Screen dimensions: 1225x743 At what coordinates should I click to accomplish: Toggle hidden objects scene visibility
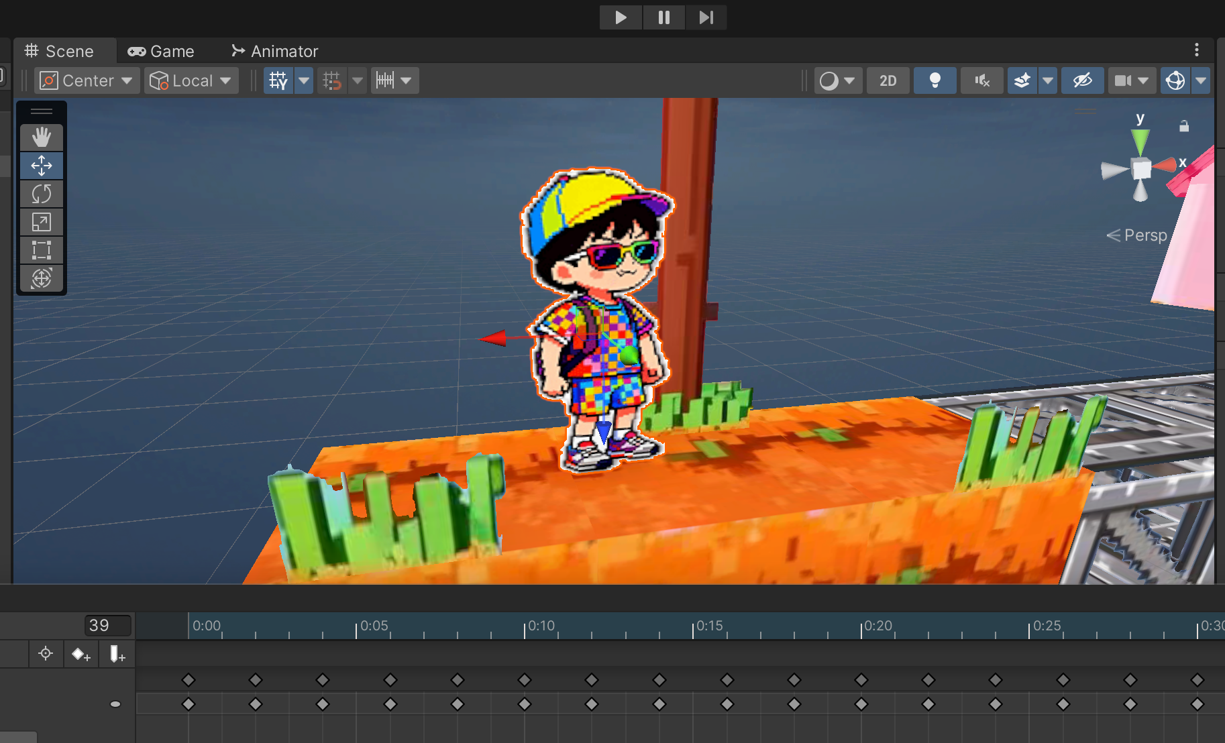pos(1082,81)
